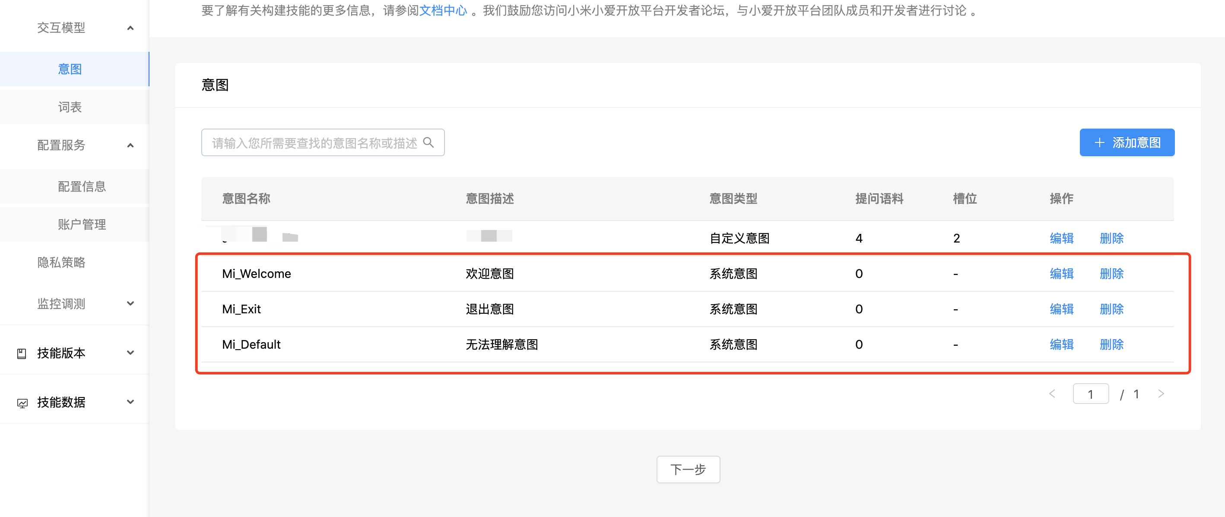The image size is (1225, 517).
Task: Click the 槽位 column header
Action: tap(965, 199)
